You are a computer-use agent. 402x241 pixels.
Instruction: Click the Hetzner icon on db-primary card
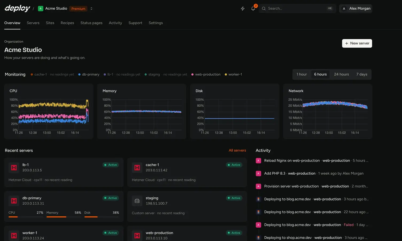14,201
